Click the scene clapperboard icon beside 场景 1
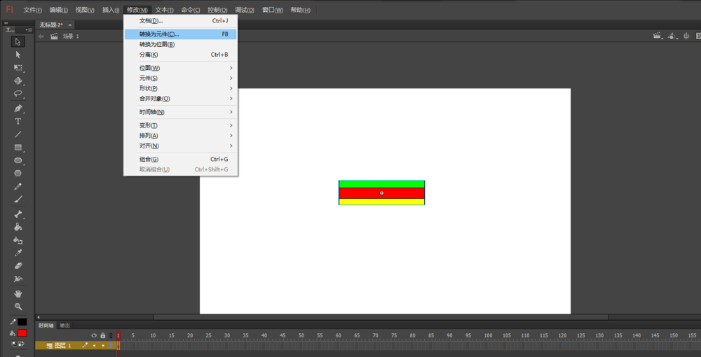Viewport: 701px width, 357px height. [54, 36]
